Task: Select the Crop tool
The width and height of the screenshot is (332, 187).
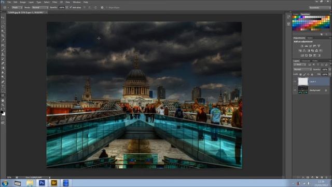Action: [x=3, y=36]
